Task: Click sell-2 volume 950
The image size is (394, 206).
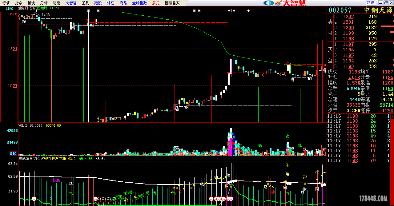Action: 372,33
